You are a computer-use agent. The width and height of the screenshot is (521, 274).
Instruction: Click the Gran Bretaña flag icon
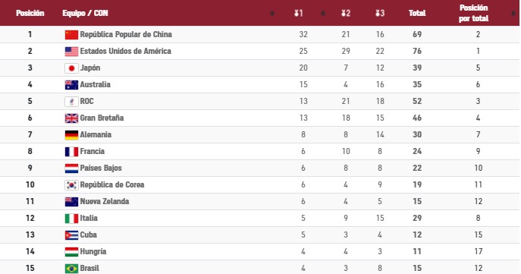[x=71, y=118]
